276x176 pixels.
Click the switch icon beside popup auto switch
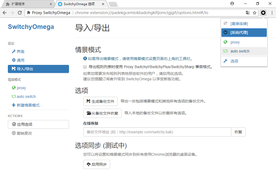coord(225,51)
